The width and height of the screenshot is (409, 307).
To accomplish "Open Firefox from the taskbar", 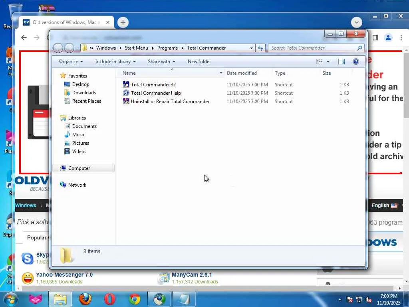I will [x=85, y=299].
